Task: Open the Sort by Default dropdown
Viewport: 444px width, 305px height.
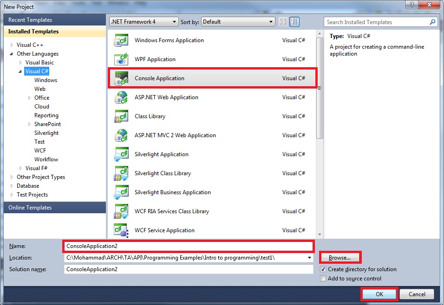Action: click(238, 22)
